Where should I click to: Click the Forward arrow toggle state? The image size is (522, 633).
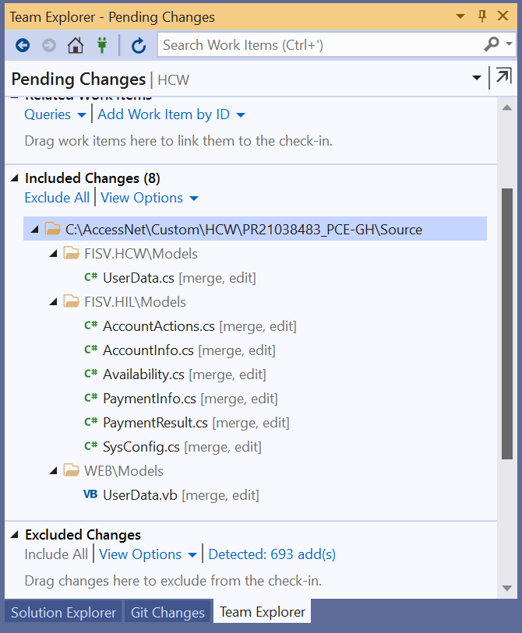click(48, 45)
